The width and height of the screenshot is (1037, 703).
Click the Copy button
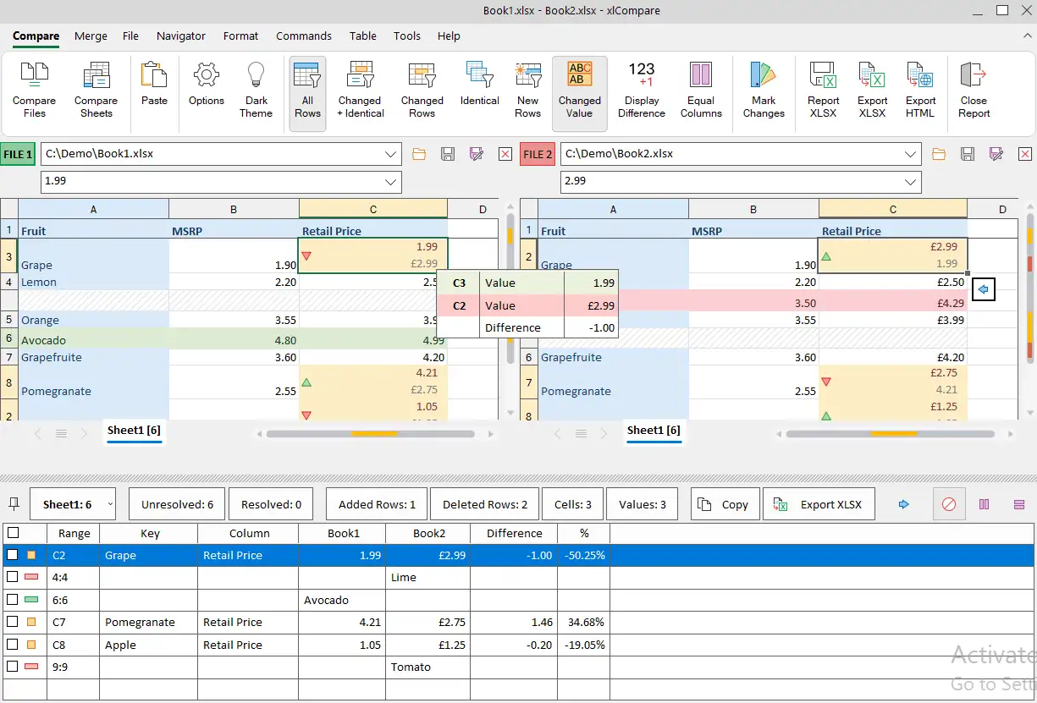pos(725,504)
